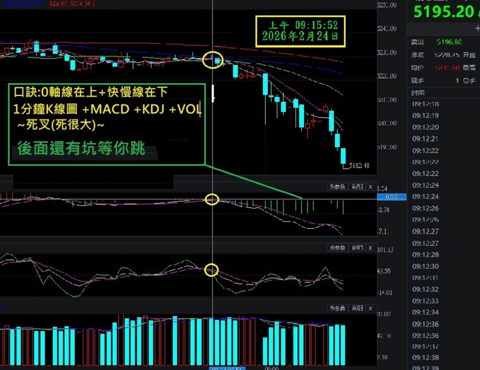Click the yellow circle on the candlestick chart
480x370 pixels.
(x=213, y=60)
